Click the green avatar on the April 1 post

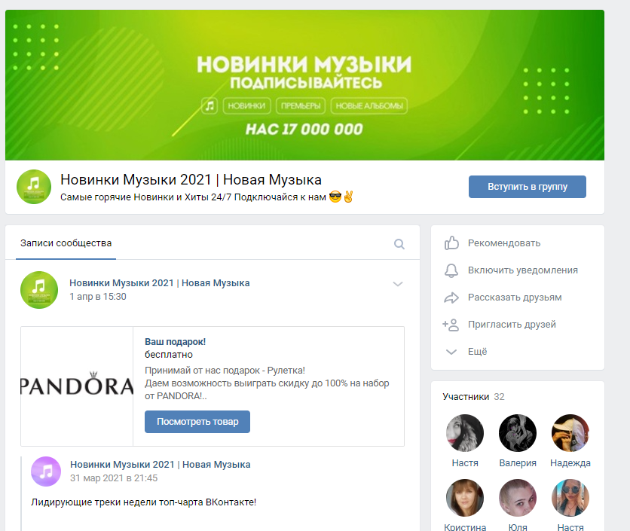coord(38,288)
